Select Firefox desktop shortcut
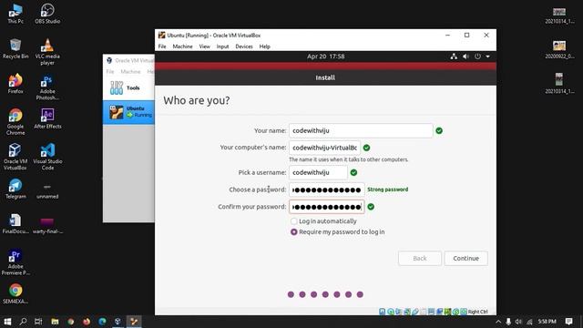The height and width of the screenshot is (328, 583). tap(15, 83)
